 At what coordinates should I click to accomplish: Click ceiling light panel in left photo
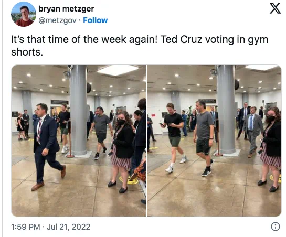point(118,70)
